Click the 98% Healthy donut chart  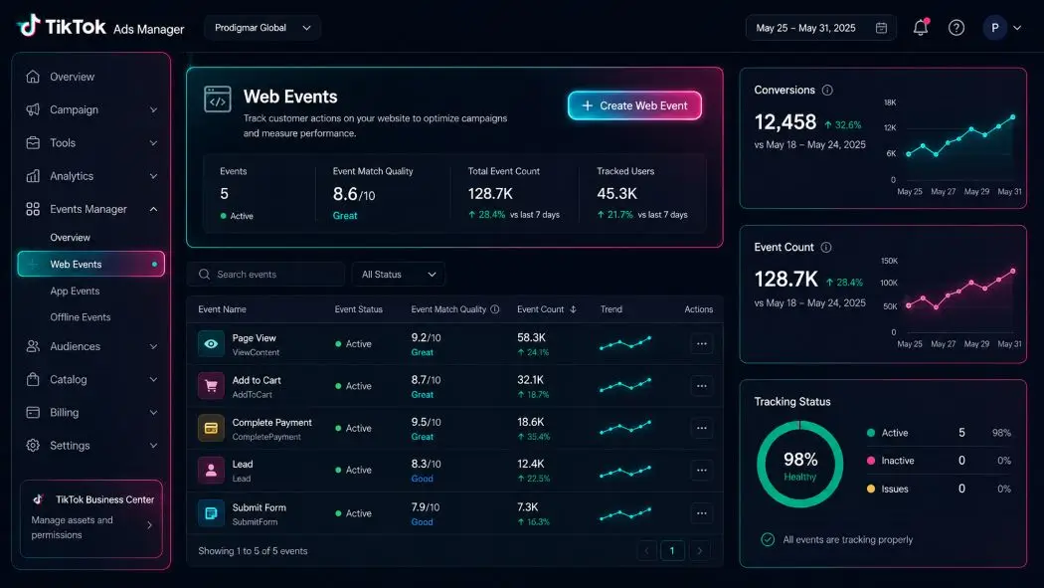[x=799, y=465]
